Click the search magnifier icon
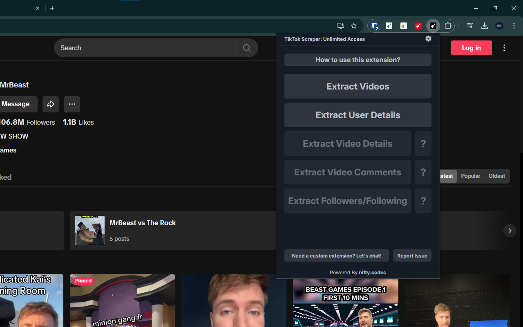523x327 pixels. pos(247,48)
